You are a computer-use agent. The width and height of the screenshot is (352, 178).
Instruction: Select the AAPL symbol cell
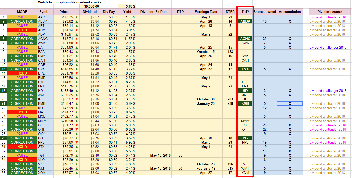45,17
